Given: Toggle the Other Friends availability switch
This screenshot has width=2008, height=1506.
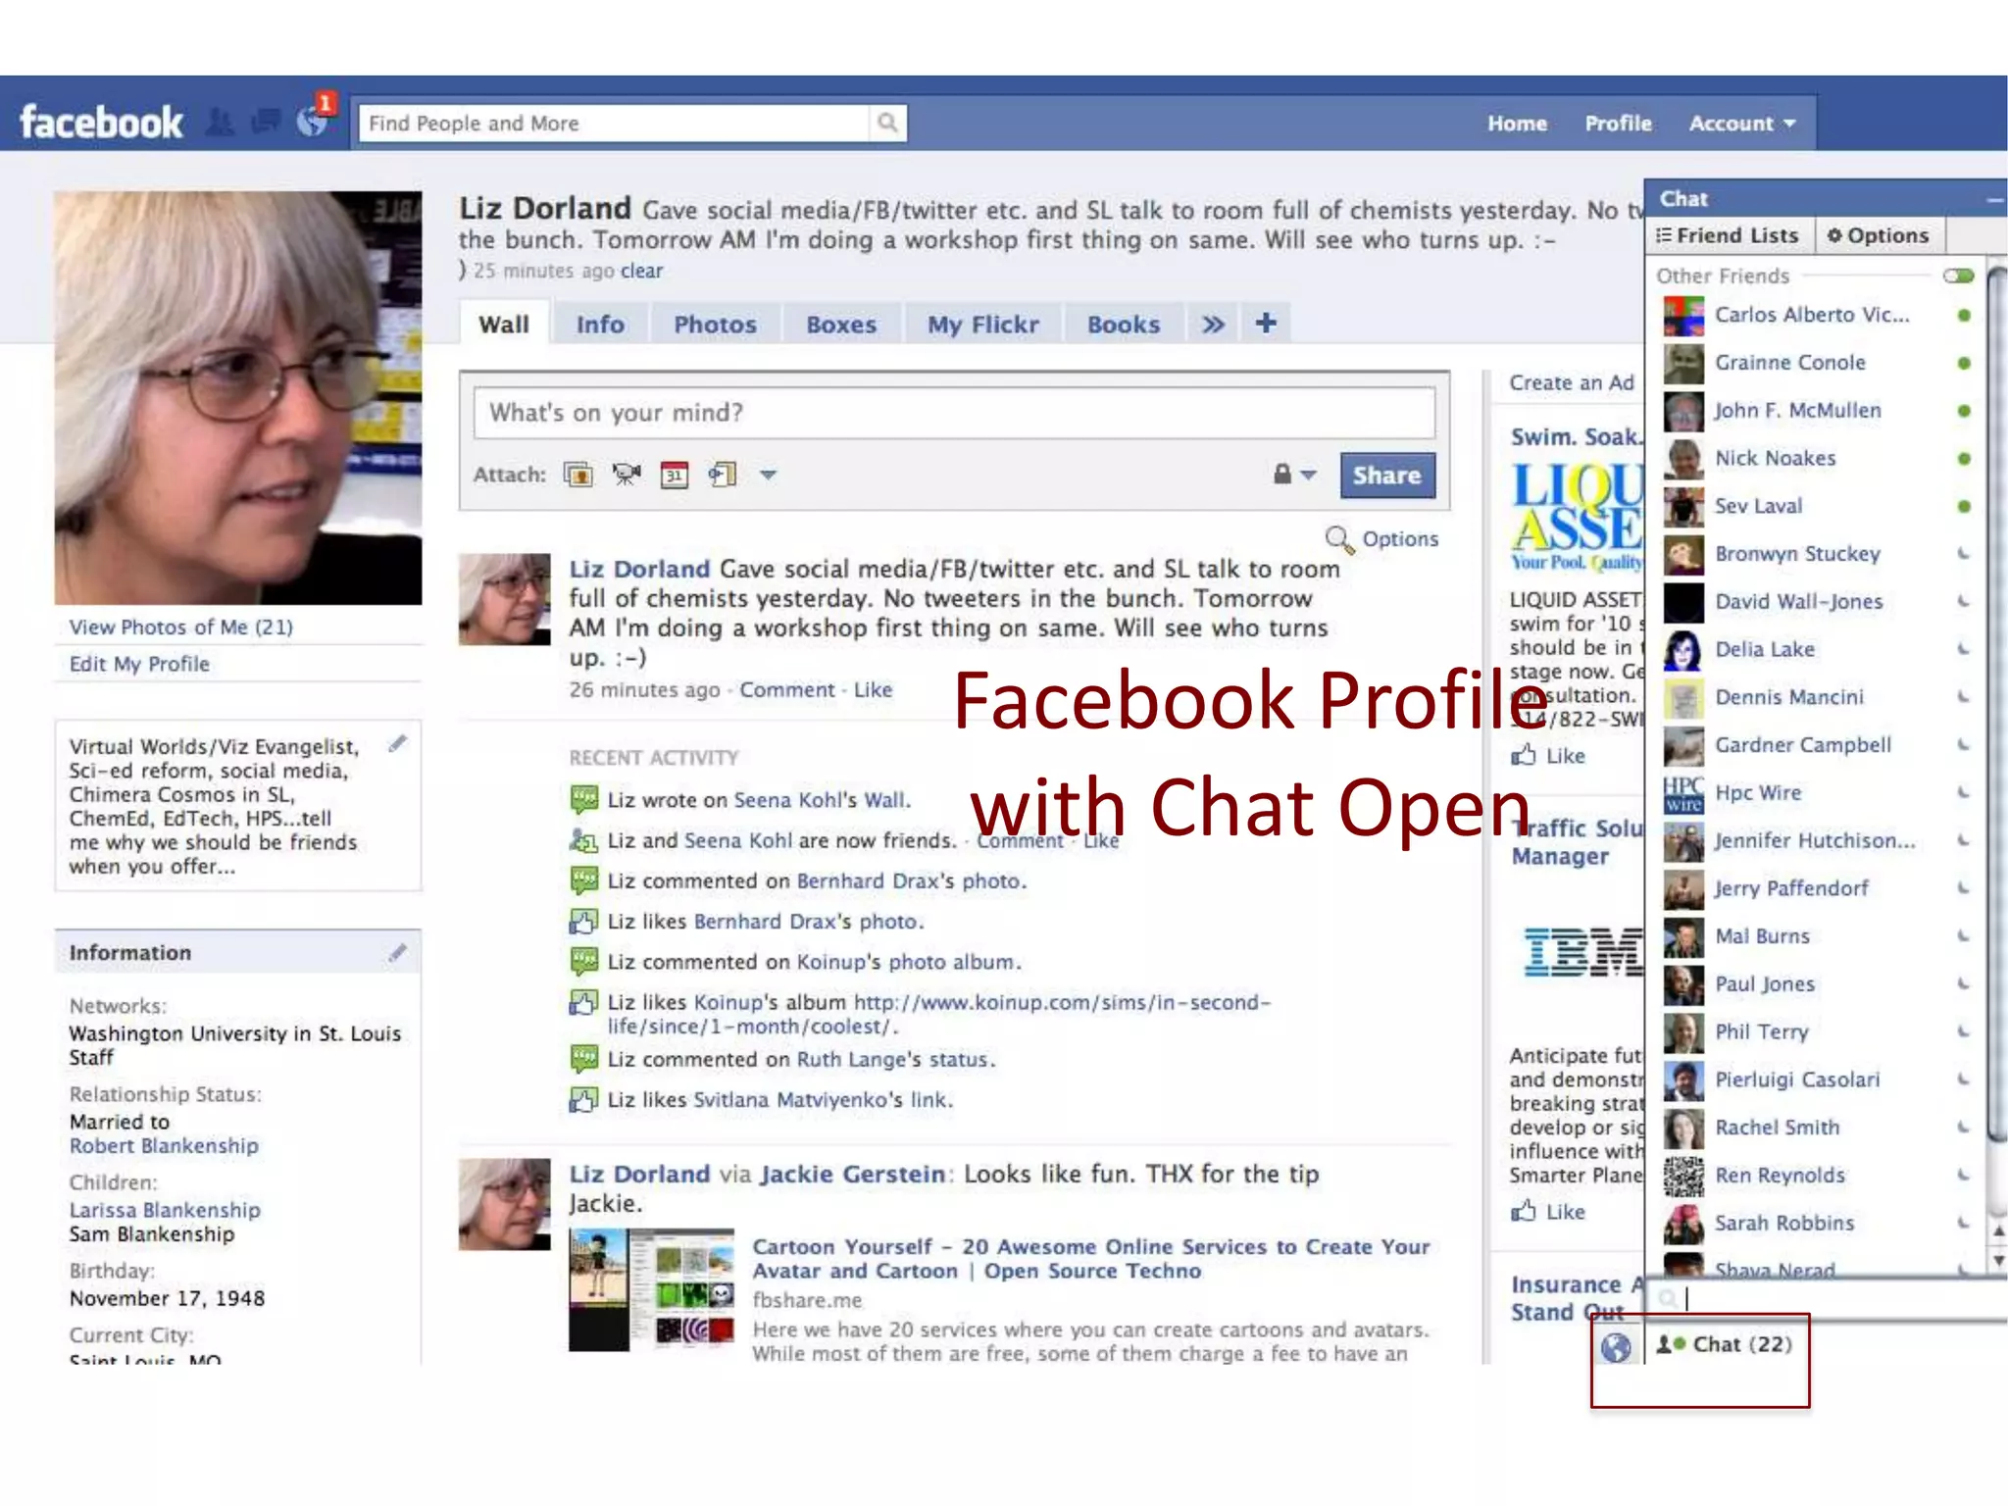Looking at the screenshot, I should [x=1958, y=276].
